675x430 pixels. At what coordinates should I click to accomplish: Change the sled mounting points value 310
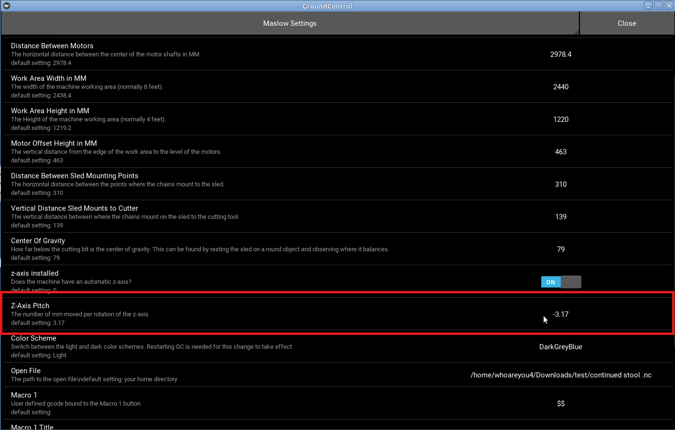tap(561, 184)
